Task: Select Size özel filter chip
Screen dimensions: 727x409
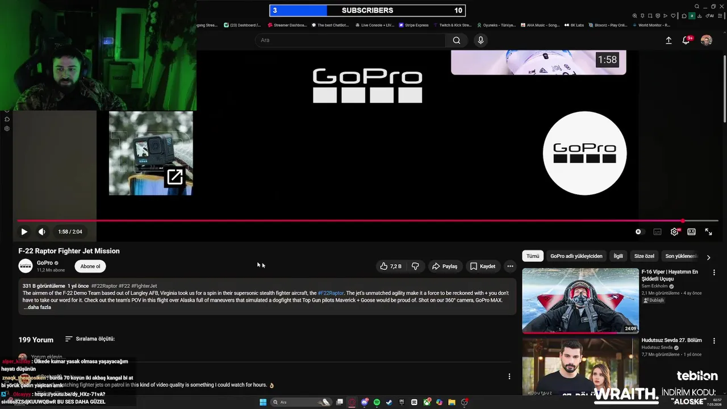Action: coord(644,256)
